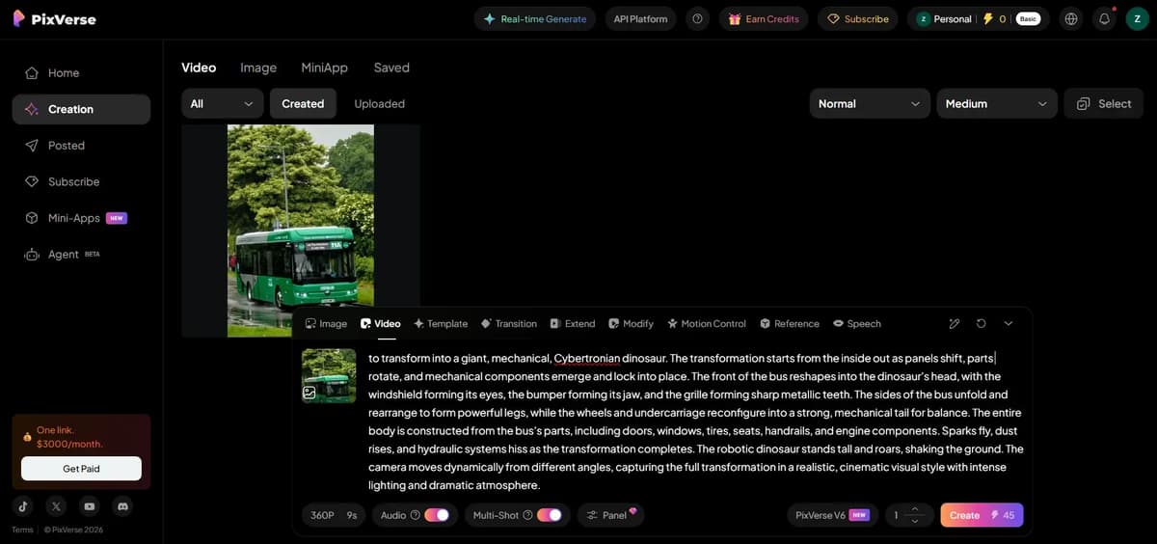
Task: Go to Home in the sidebar
Action: point(81,72)
